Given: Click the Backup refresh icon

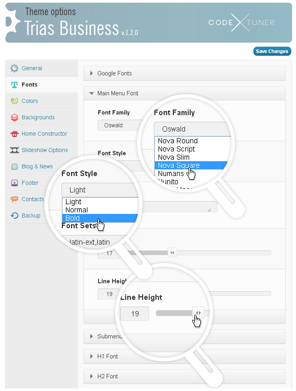Looking at the screenshot, I should (14, 215).
